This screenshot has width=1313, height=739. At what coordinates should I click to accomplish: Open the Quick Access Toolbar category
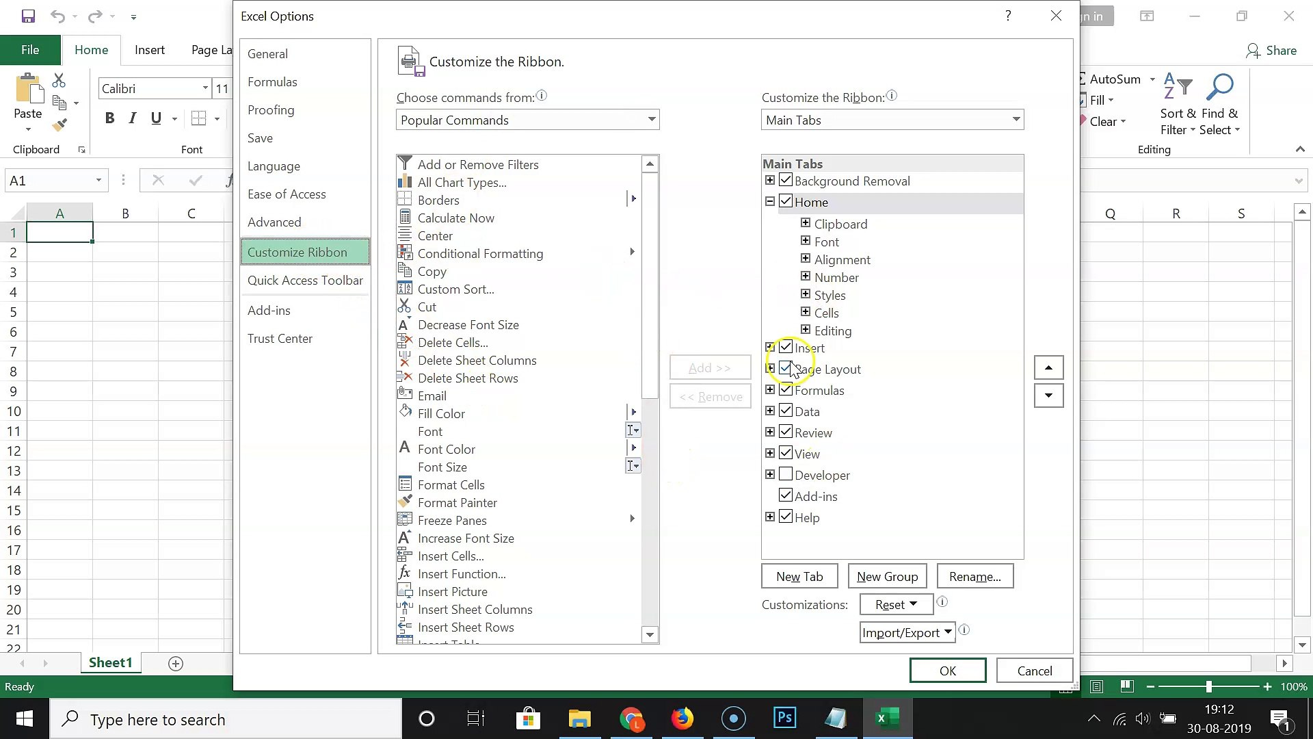point(305,281)
